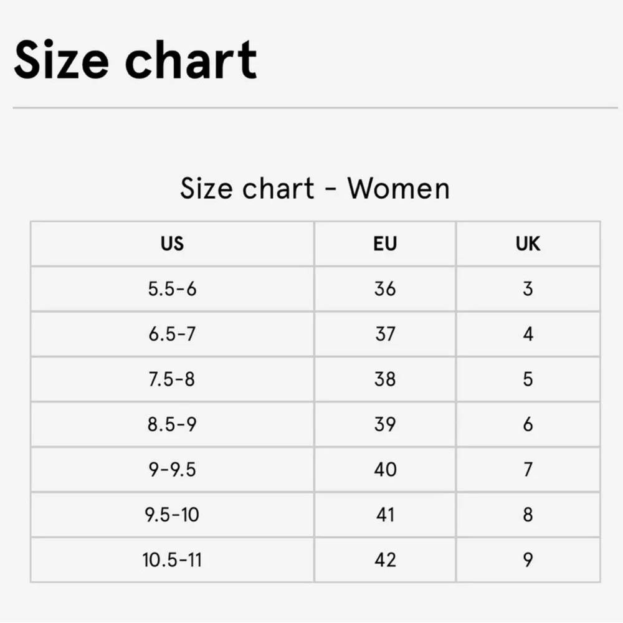The image size is (623, 623).
Task: Click the "Size chart - Women" subtitle
Action: tap(315, 188)
